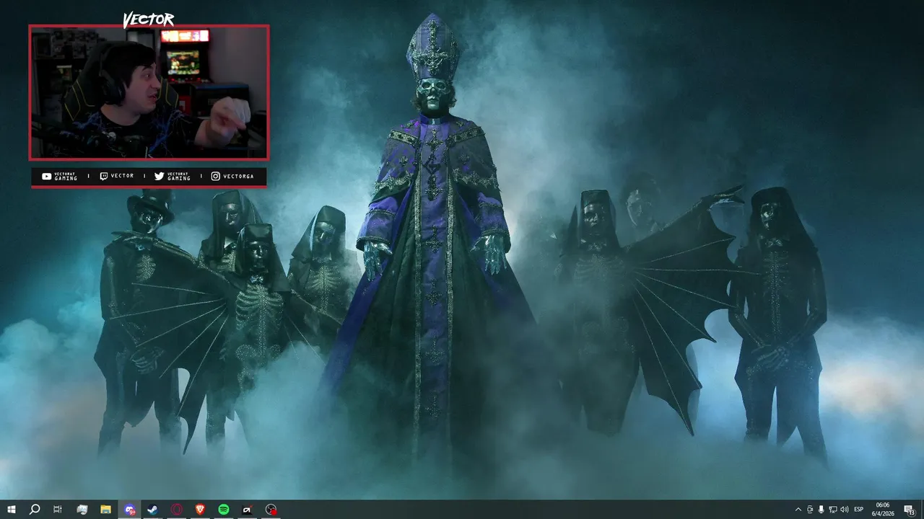
Task: Open the Windows Start menu
Action: pos(12,510)
